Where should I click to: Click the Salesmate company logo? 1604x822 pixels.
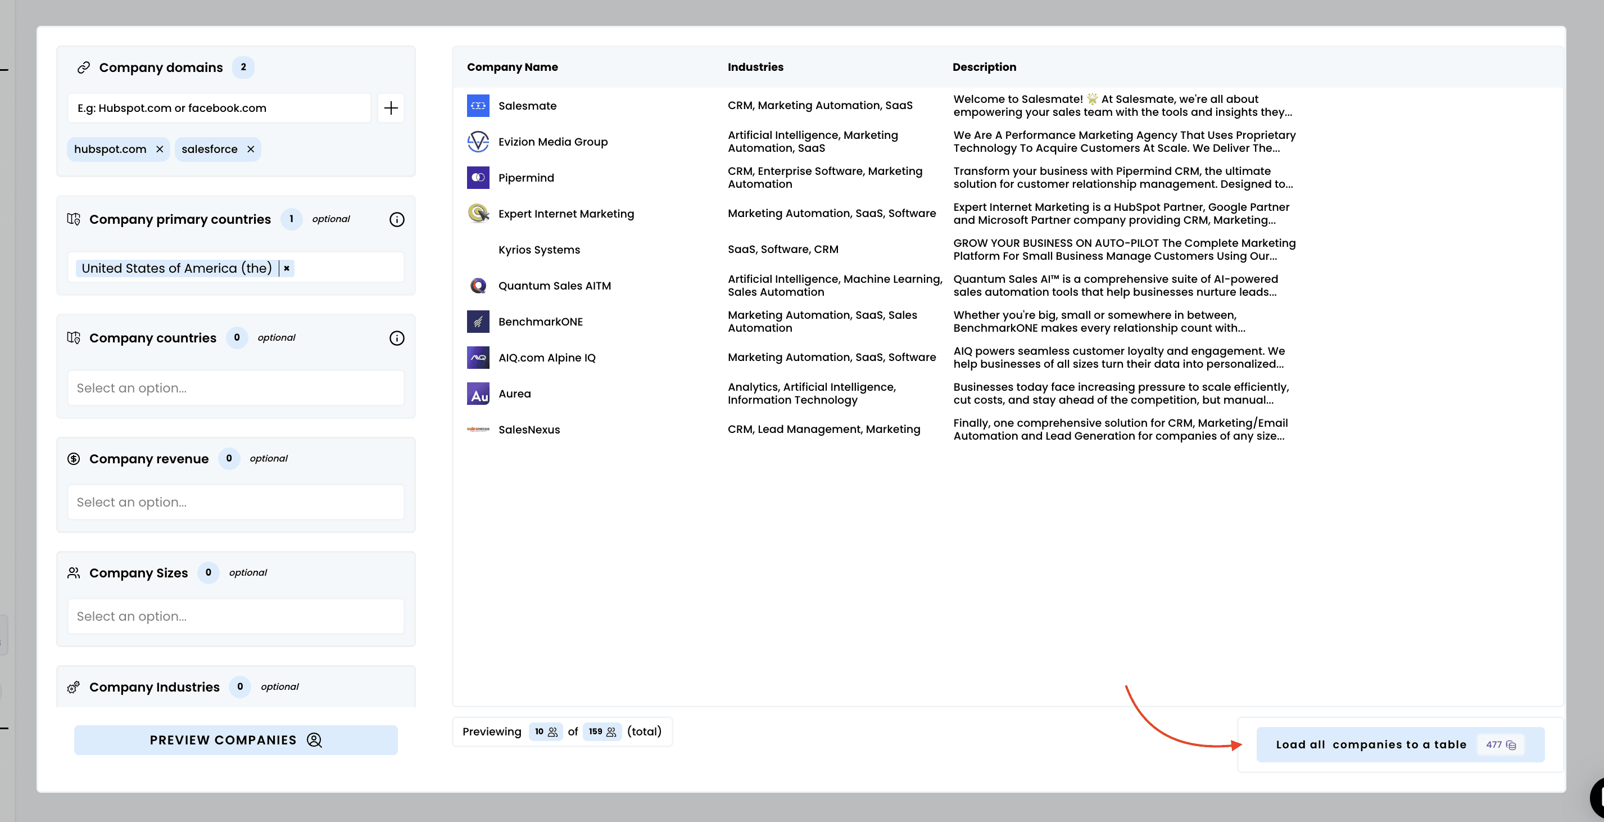click(478, 106)
